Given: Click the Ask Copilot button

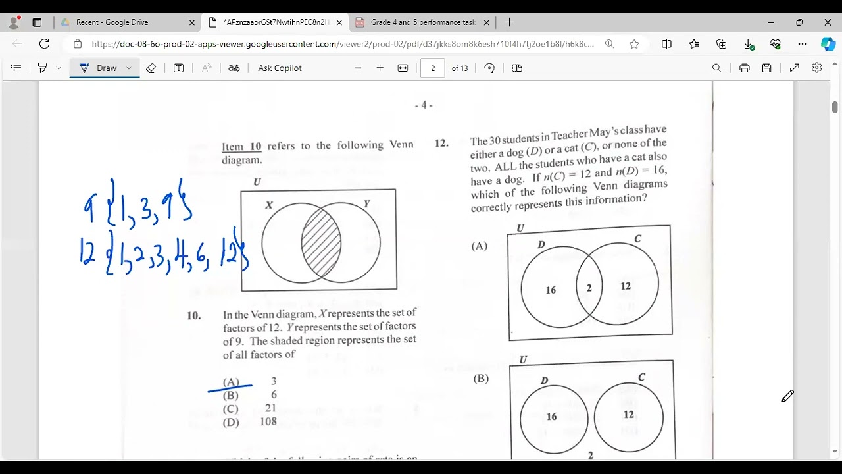Looking at the screenshot, I should pyautogui.click(x=280, y=68).
